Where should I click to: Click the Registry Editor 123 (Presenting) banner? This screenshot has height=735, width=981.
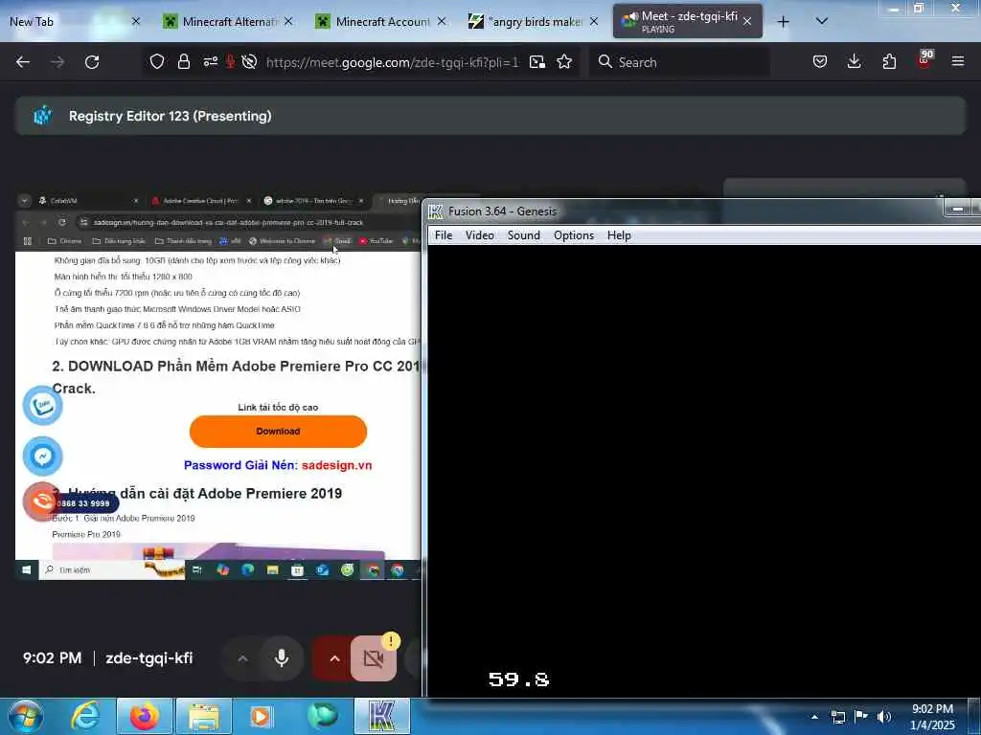(x=490, y=116)
